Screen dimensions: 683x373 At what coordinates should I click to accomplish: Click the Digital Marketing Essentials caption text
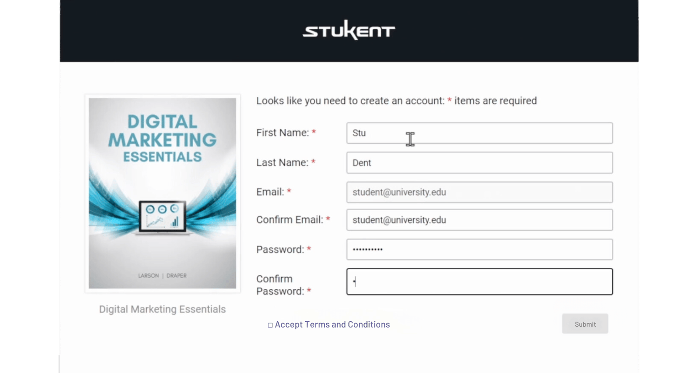(x=162, y=309)
